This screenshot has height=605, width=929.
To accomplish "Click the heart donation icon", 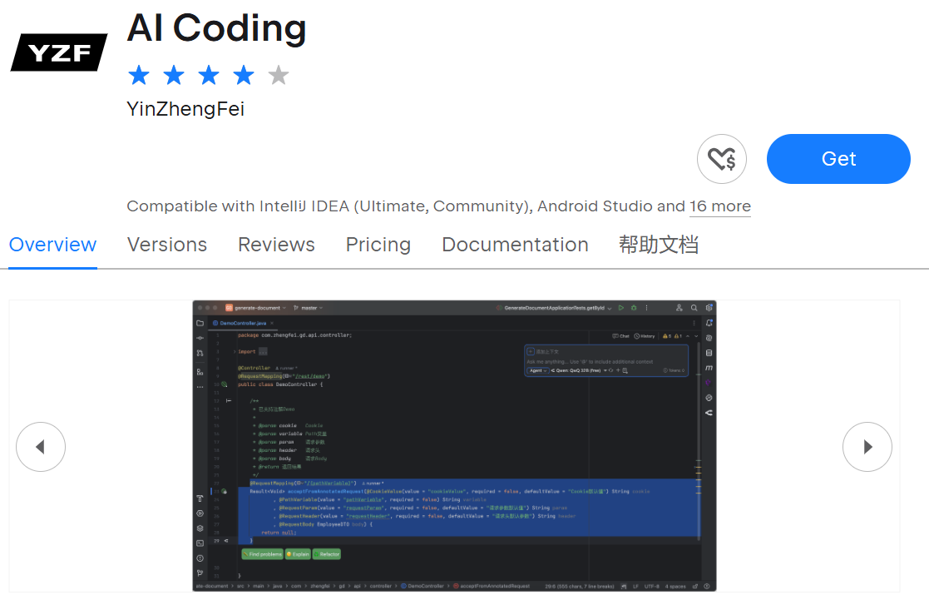I will click(722, 159).
